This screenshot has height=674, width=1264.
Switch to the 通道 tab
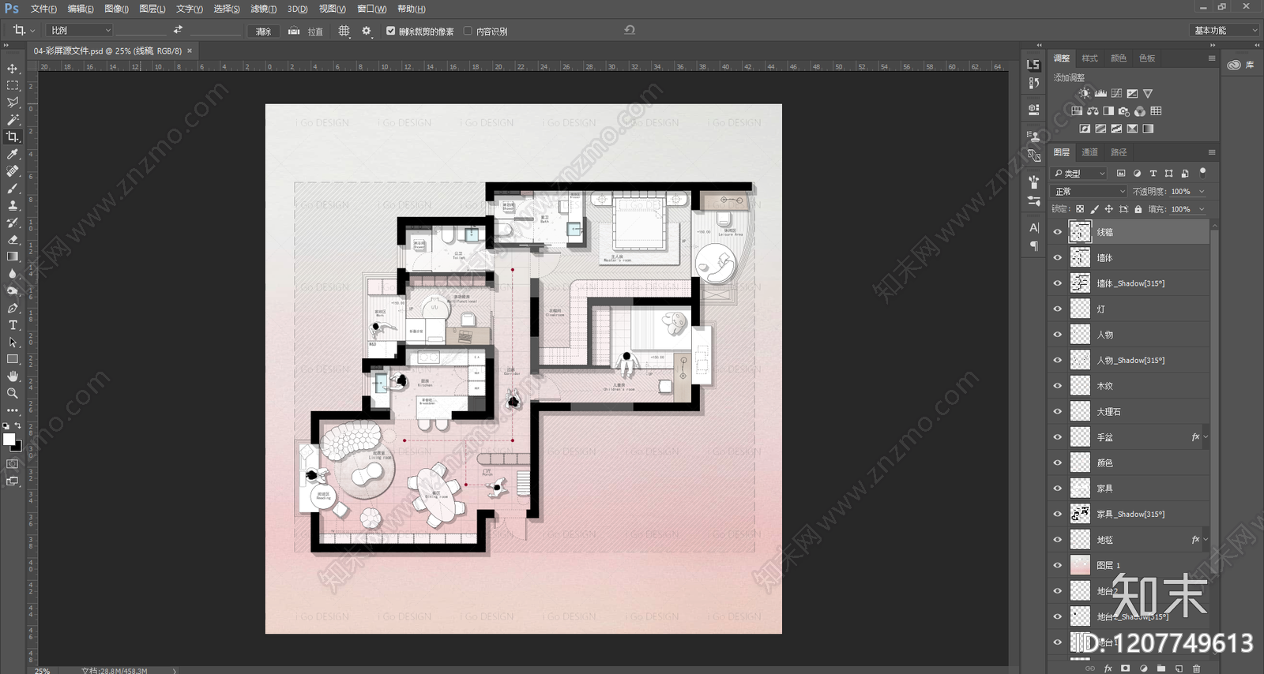1090,152
